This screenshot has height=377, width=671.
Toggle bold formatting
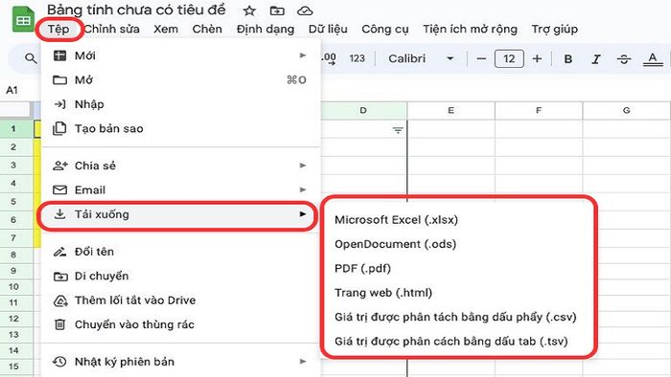(567, 59)
